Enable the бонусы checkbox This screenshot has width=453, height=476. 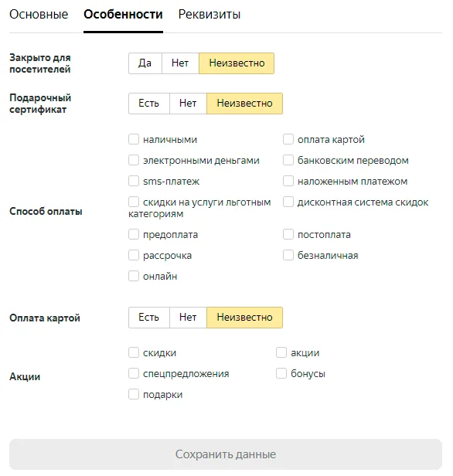(x=281, y=373)
